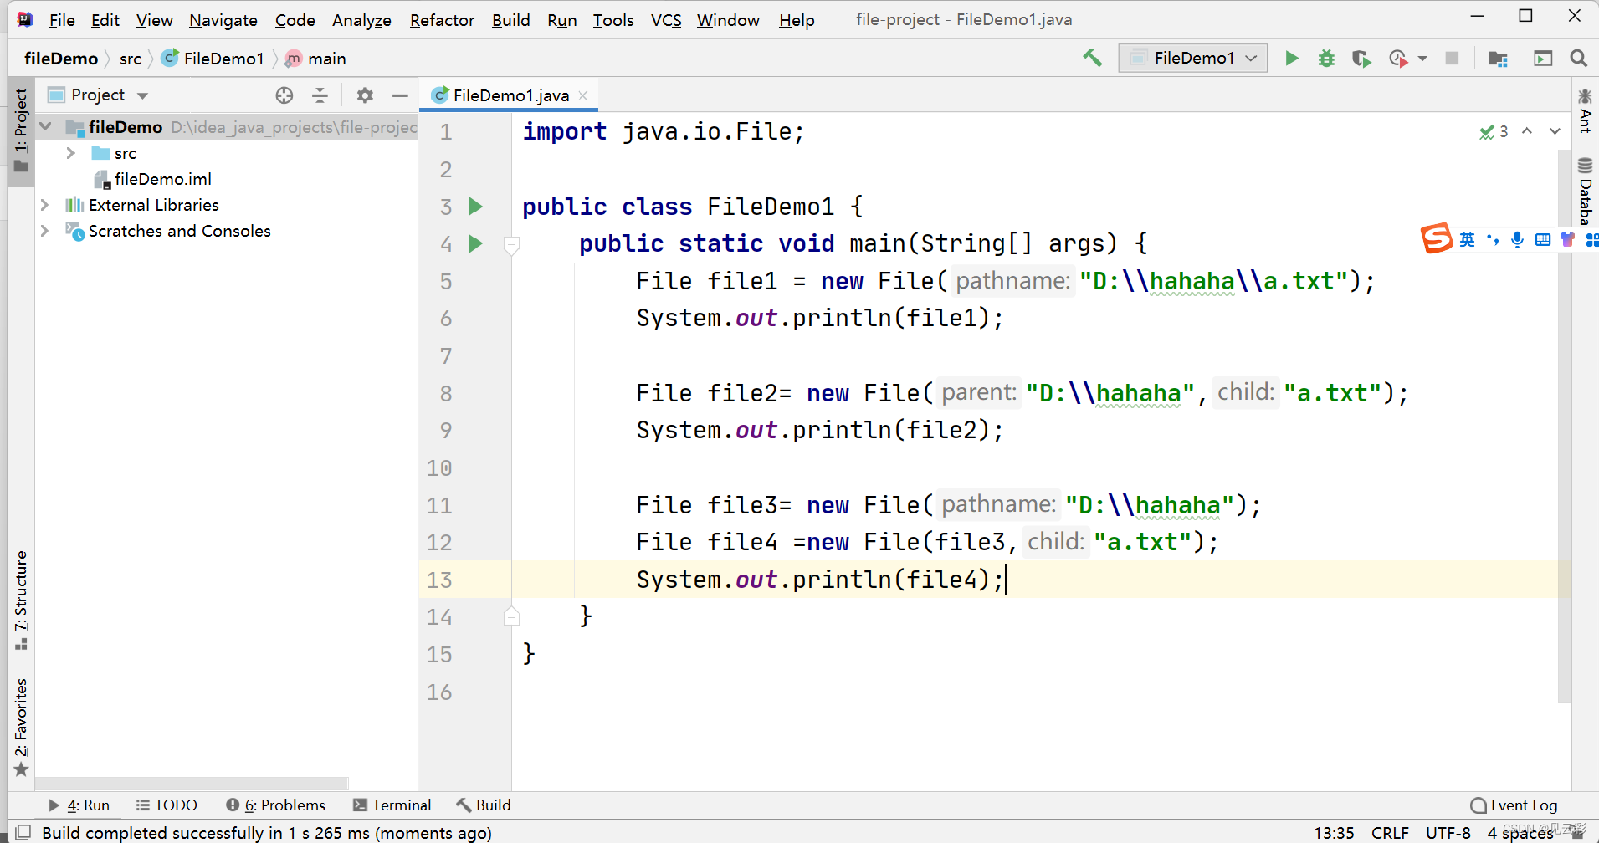Open the Run Anything window icon
The height and width of the screenshot is (843, 1599).
tap(1542, 58)
